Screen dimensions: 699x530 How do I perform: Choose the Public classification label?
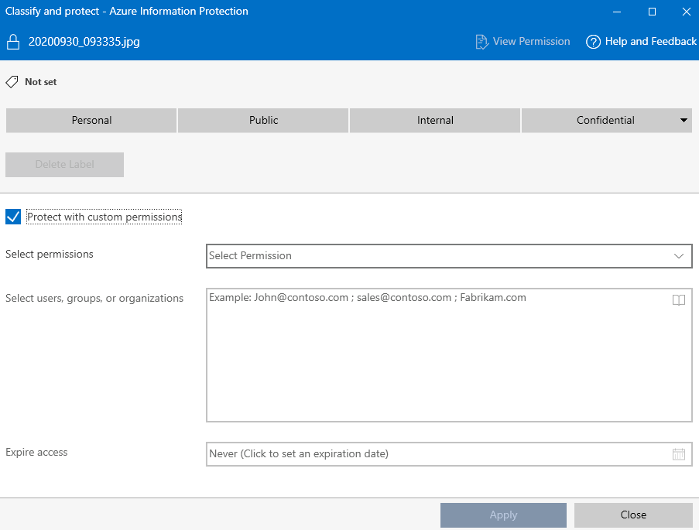[x=263, y=121]
